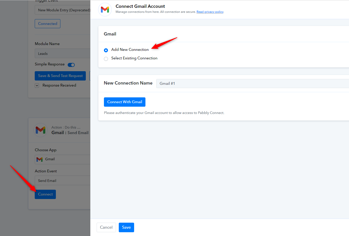
Task: Click the New Connection Name input field
Action: [x=253, y=84]
